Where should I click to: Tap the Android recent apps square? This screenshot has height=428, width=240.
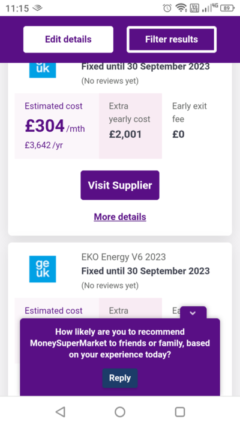pos(180,412)
